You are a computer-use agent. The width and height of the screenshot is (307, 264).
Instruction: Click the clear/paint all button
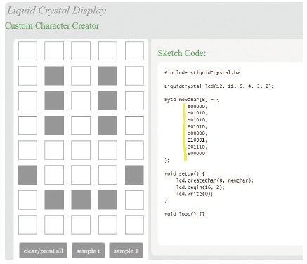tap(44, 251)
